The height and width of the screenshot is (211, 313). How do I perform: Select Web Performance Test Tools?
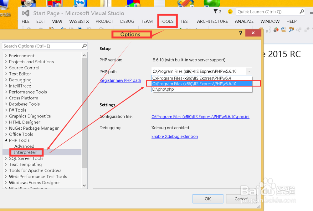click(x=38, y=176)
